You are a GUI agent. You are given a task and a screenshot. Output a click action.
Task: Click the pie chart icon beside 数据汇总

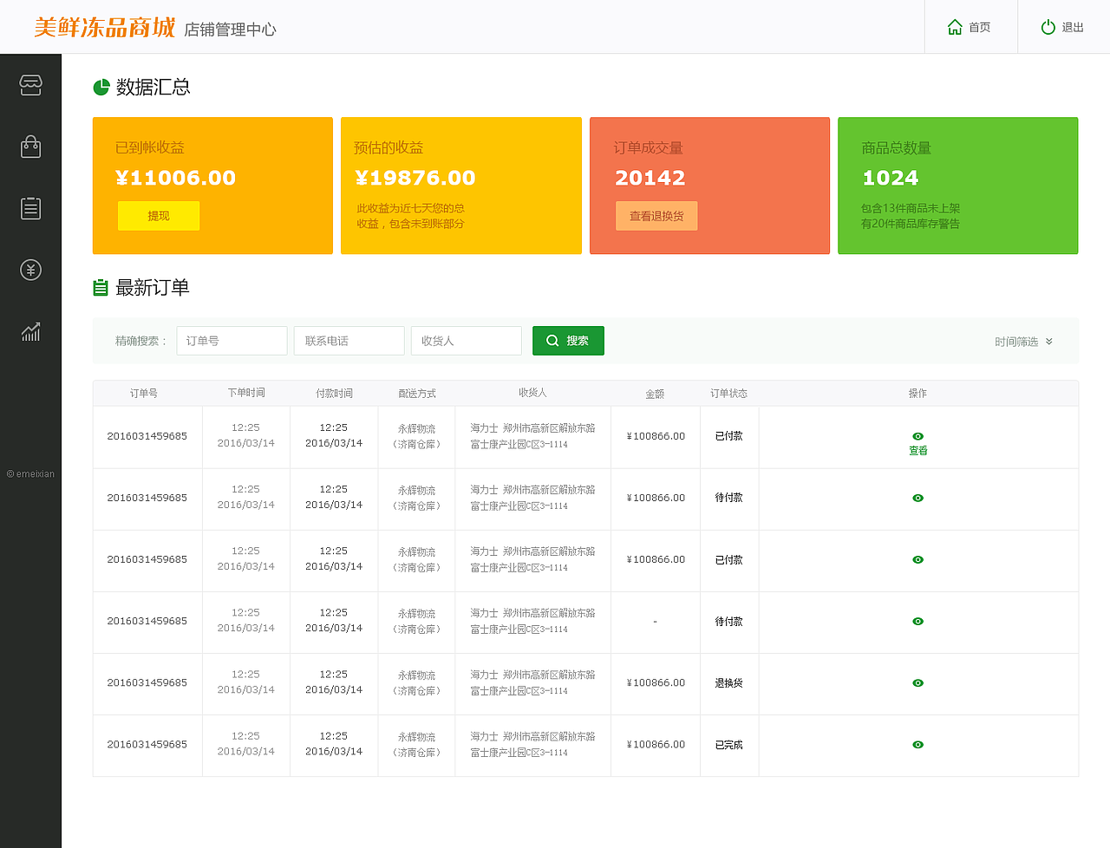(101, 87)
